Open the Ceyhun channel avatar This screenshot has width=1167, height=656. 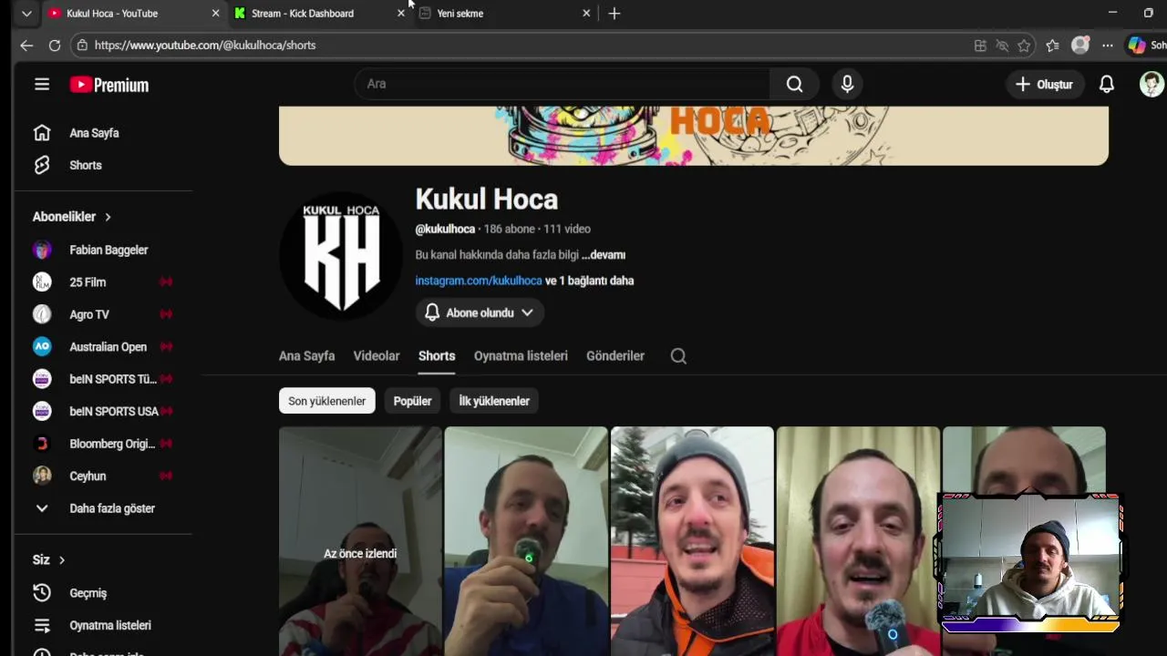[42, 476]
